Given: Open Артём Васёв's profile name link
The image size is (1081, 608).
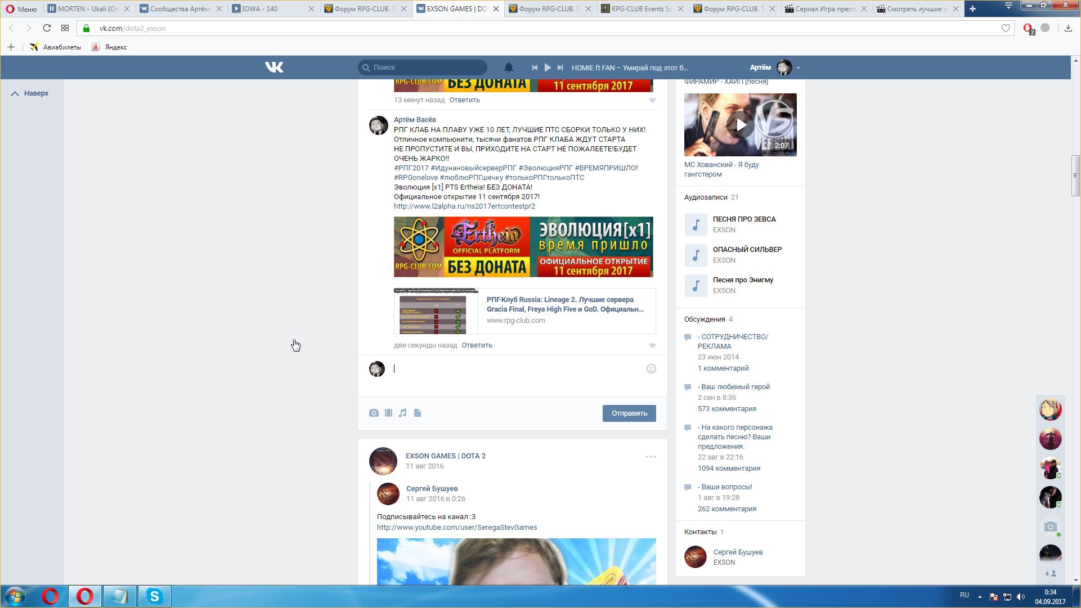Looking at the screenshot, I should (x=415, y=120).
